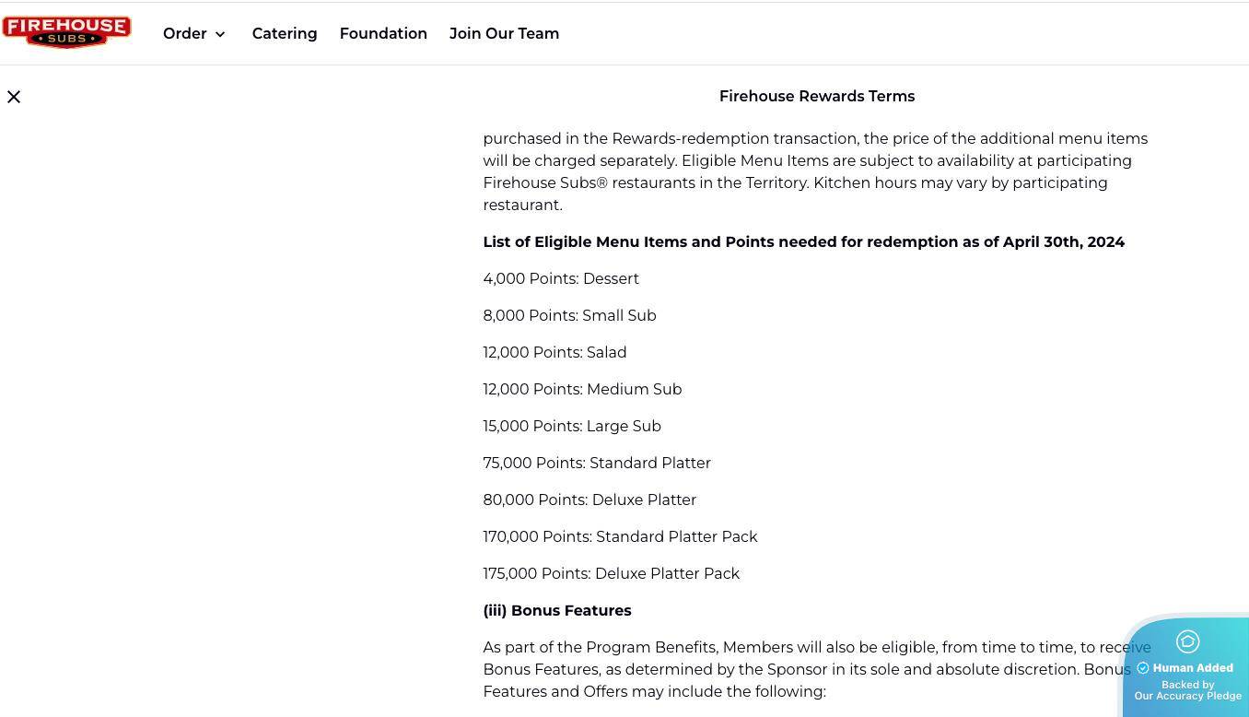Select the 8,000 Points: Small Sub line
Screen dimensions: 1249x717
tap(569, 315)
